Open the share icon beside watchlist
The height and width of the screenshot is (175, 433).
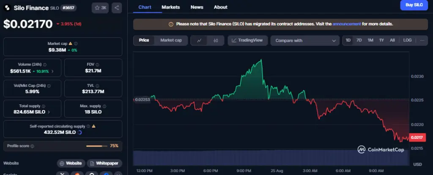(x=117, y=8)
